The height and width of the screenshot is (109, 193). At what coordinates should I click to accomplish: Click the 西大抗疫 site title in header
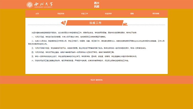click(96, 5)
